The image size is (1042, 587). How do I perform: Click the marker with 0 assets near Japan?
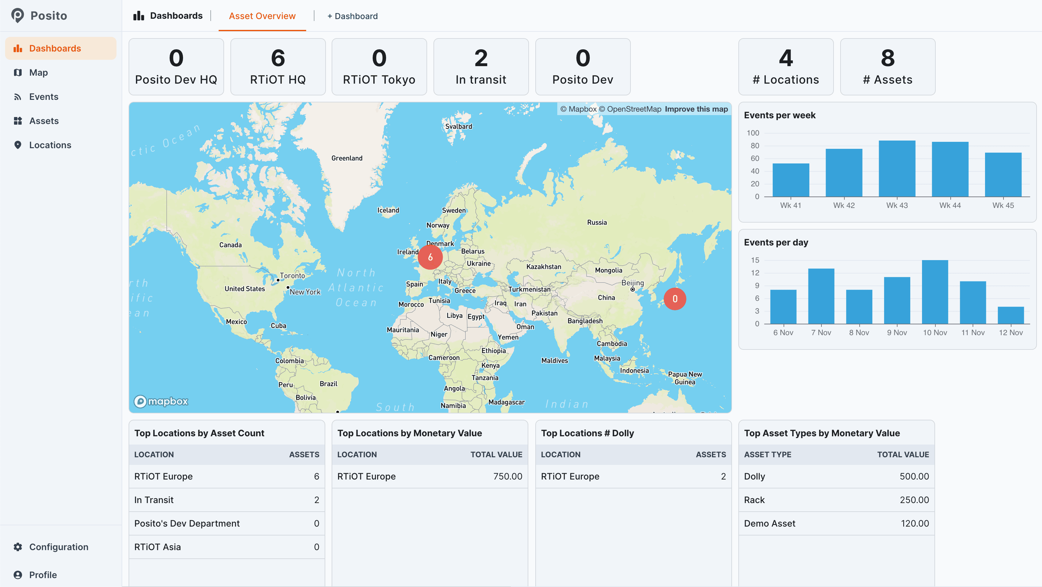(x=674, y=299)
